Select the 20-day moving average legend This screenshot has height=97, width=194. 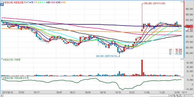pyautogui.click(x=40, y=2)
